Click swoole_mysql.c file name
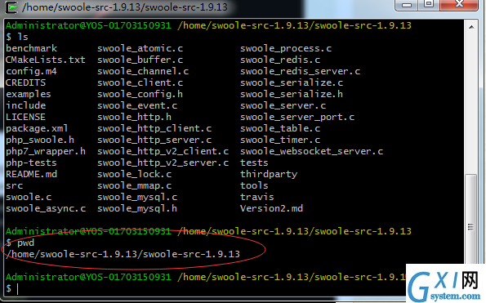Screen dimensions: 486x303 point(137,197)
